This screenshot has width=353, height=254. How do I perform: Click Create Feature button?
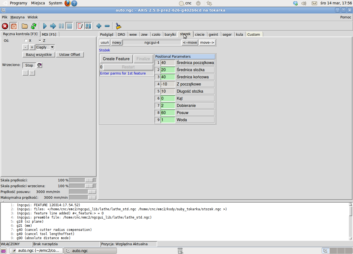[x=116, y=59]
